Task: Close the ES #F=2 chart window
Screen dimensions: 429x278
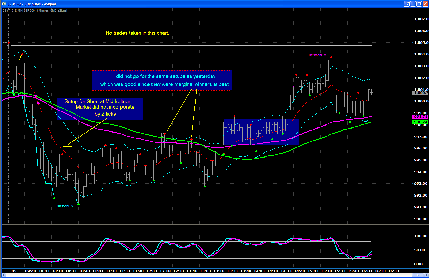Action: [x=425, y=4]
